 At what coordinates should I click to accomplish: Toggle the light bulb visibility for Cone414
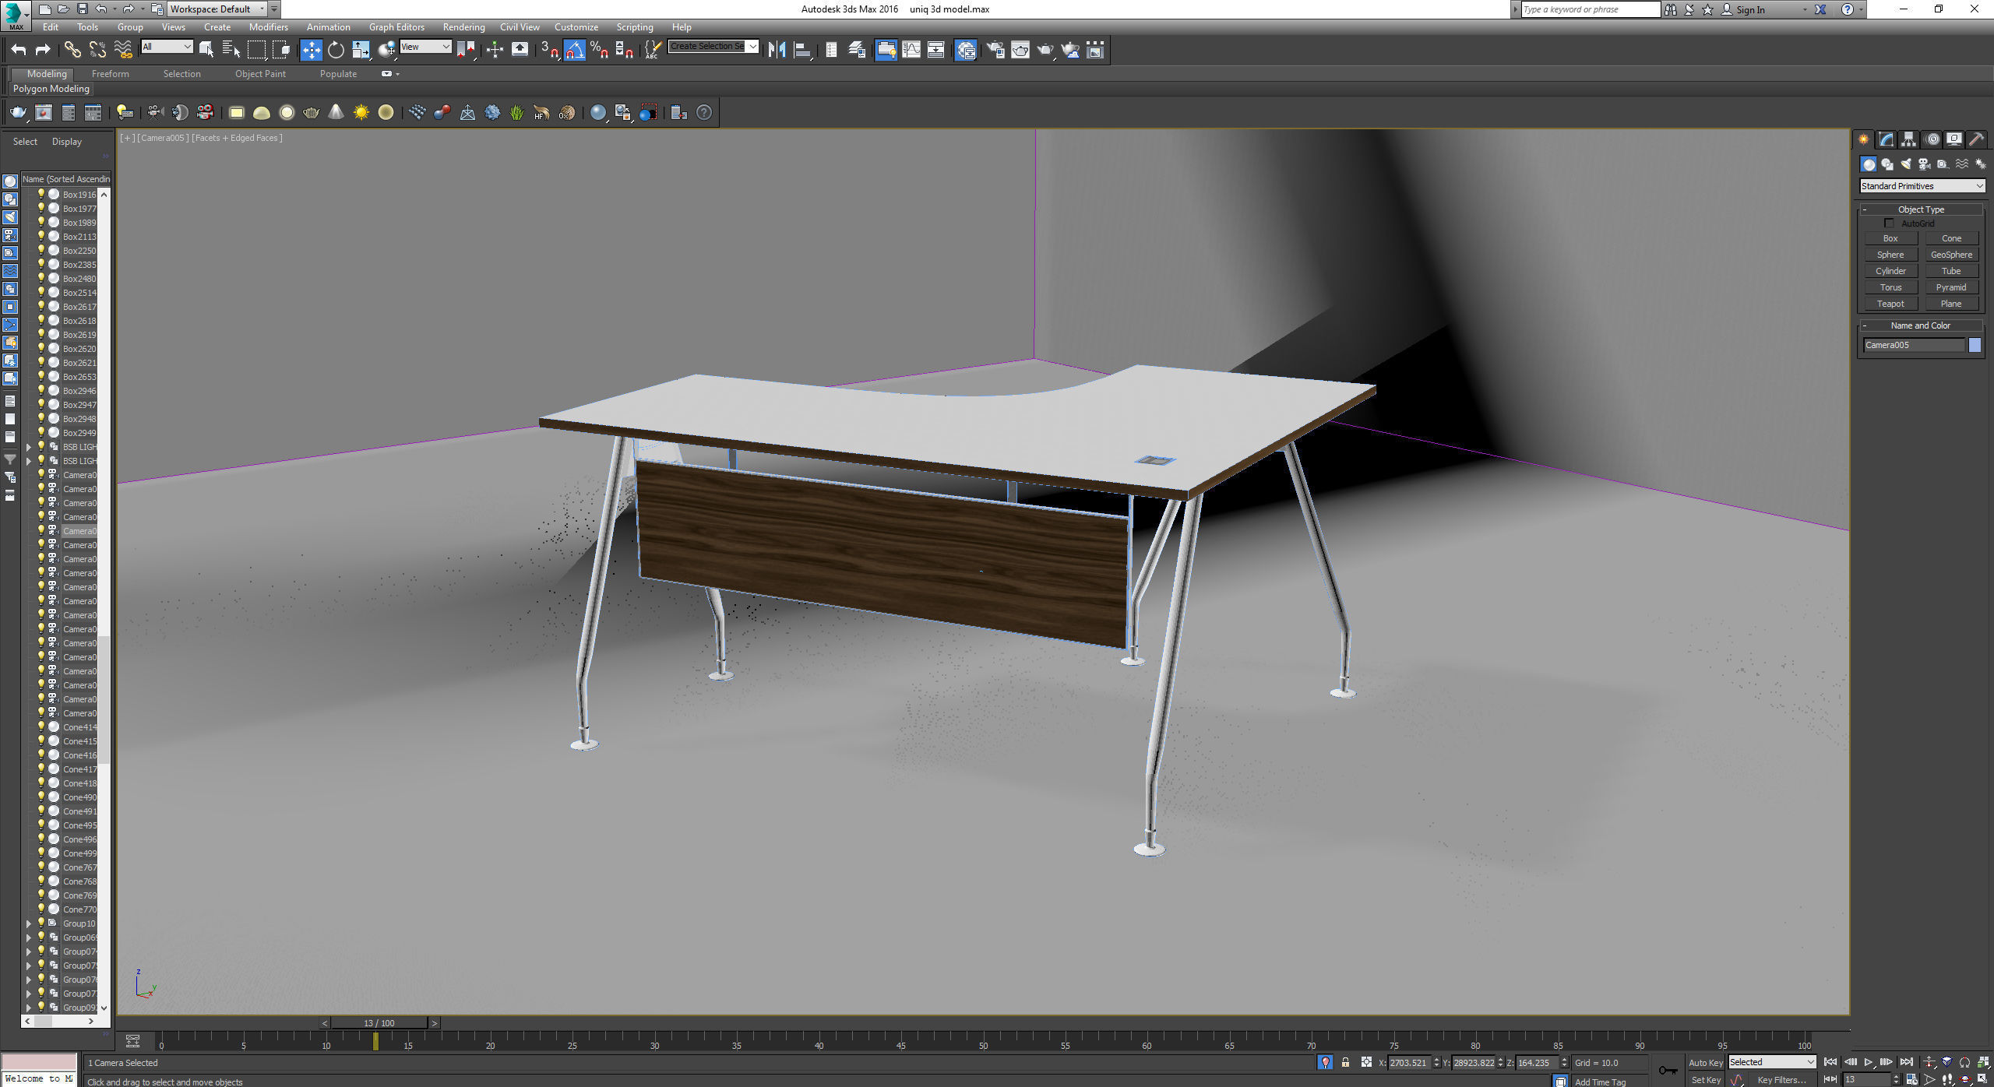pyautogui.click(x=41, y=726)
